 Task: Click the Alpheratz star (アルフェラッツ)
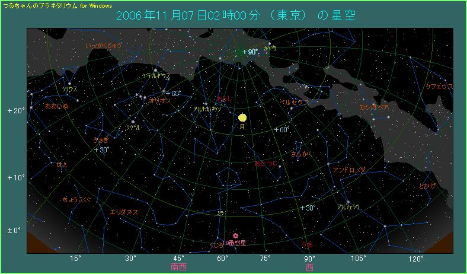348,202
